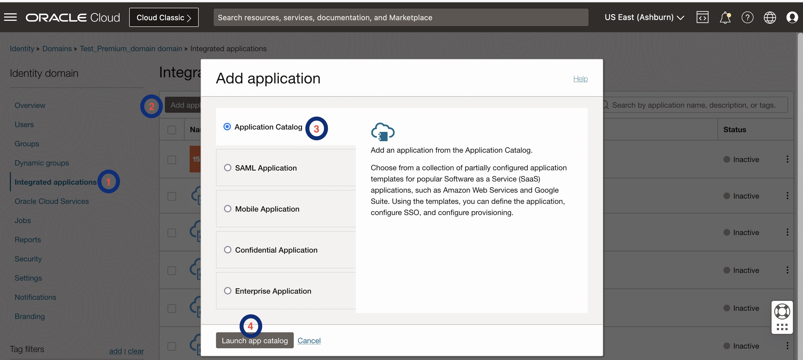Click the Help link in Add application dialog

[580, 79]
